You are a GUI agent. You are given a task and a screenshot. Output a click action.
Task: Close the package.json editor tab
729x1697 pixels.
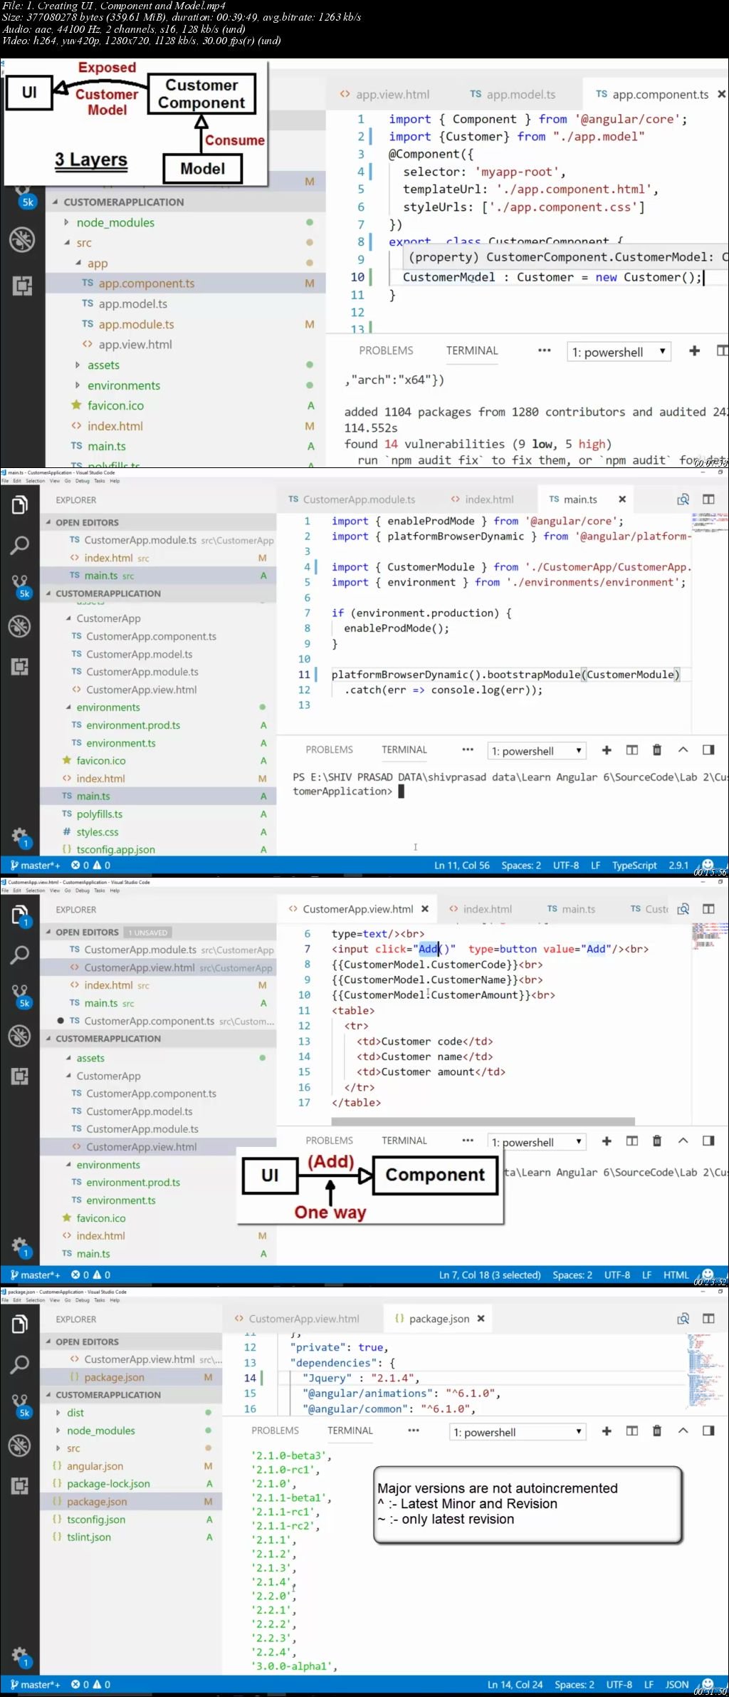point(481,1319)
